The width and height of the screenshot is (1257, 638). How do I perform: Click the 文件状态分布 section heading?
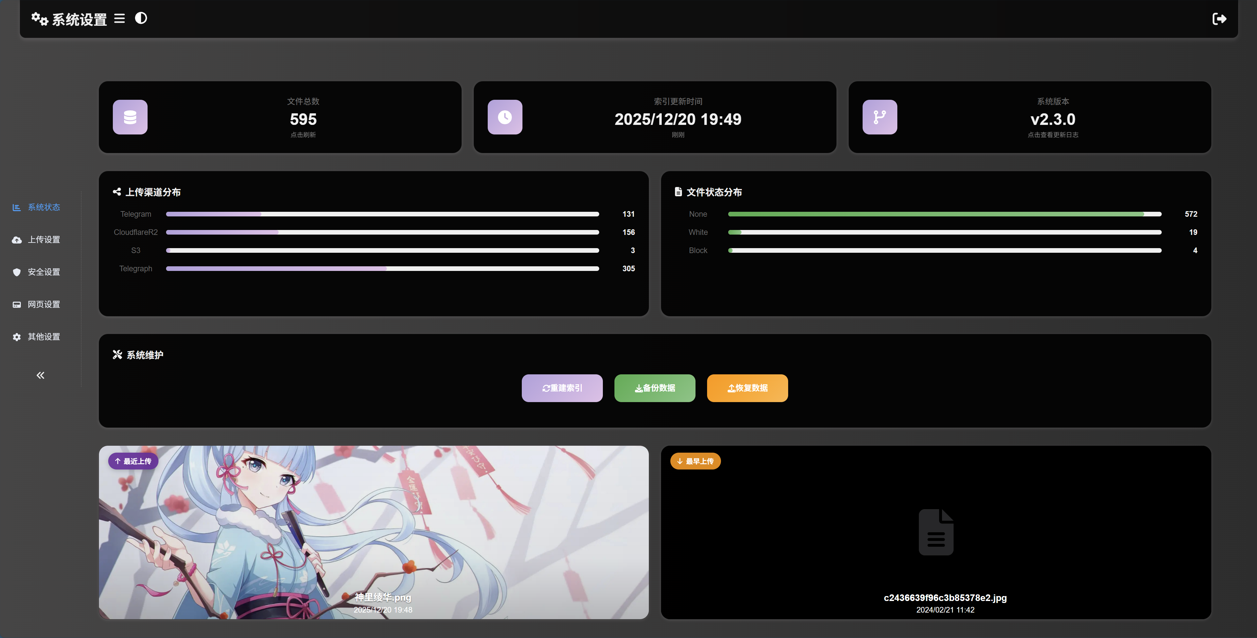[x=714, y=192]
